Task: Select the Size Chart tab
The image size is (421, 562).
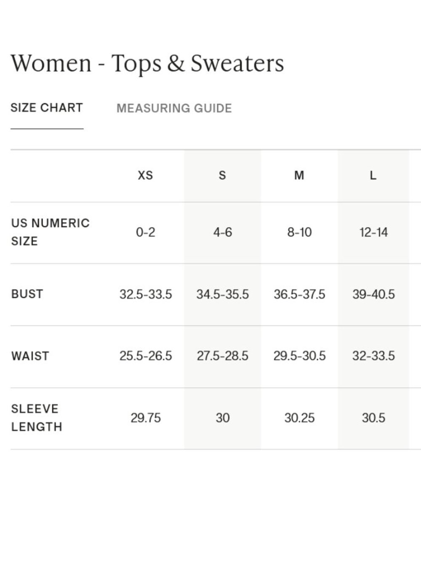Action: tap(47, 108)
